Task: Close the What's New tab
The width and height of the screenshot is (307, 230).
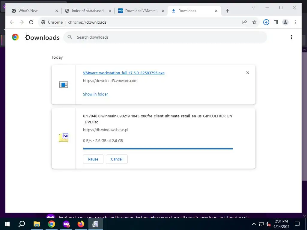Action: (57, 11)
